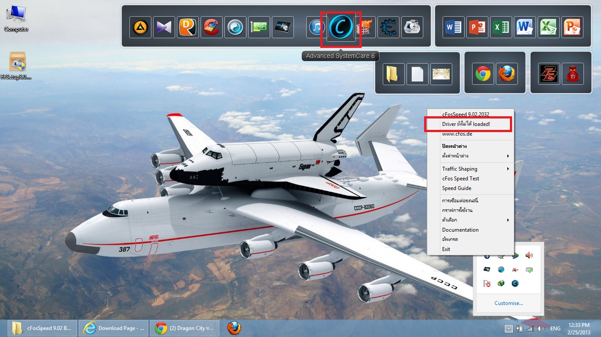This screenshot has height=337, width=601.
Task: Launch Google Chrome from the dock
Action: point(483,74)
